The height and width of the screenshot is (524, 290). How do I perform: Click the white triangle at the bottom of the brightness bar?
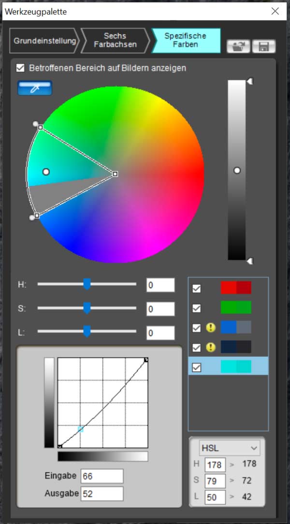tap(249, 261)
